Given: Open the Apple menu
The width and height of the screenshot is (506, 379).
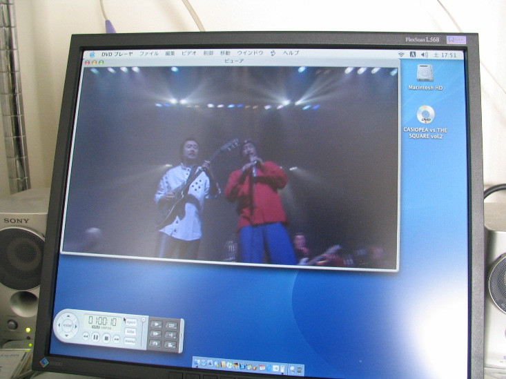Looking at the screenshot, I should coord(93,55).
